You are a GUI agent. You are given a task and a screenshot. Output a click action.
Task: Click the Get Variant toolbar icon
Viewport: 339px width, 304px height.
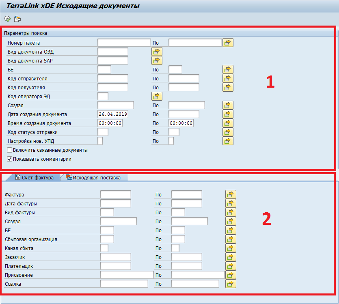pyautogui.click(x=17, y=19)
